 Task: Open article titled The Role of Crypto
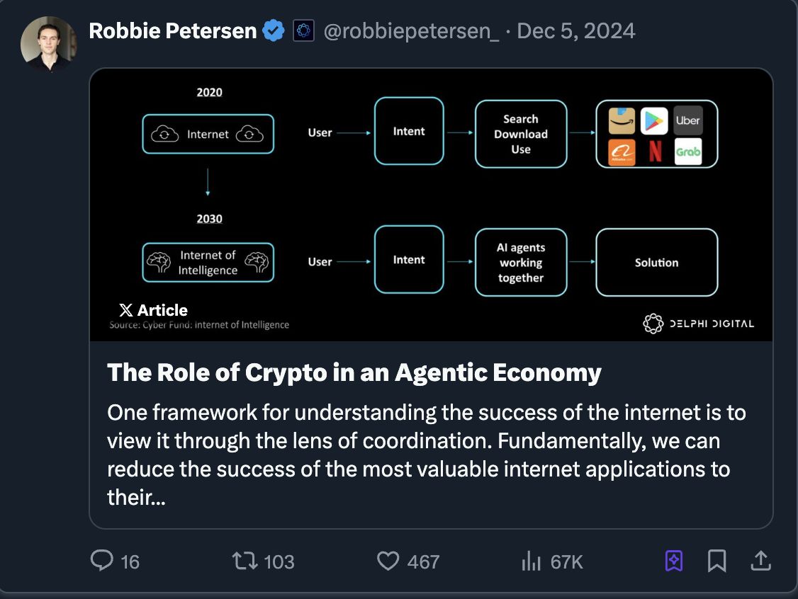354,372
